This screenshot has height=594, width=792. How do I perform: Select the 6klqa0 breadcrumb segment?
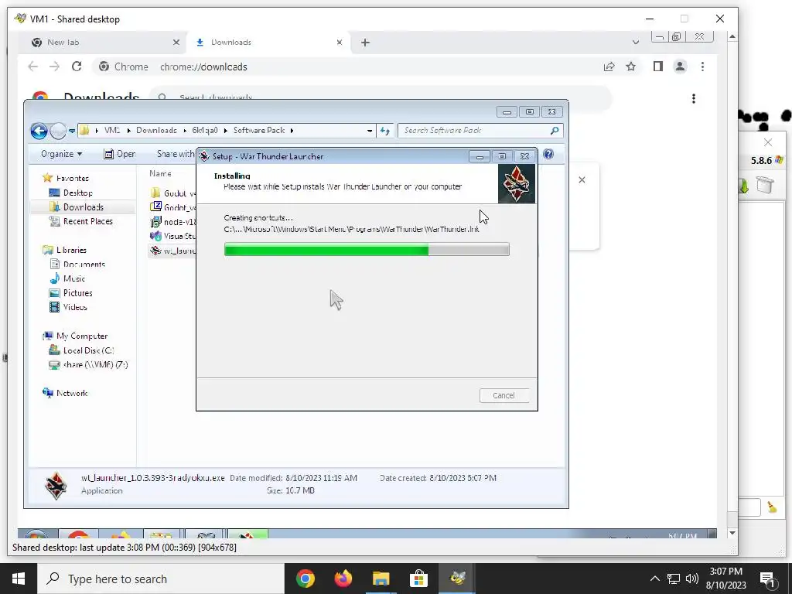click(x=204, y=130)
